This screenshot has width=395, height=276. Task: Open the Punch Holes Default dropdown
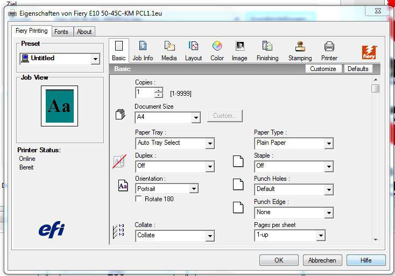[329, 189]
